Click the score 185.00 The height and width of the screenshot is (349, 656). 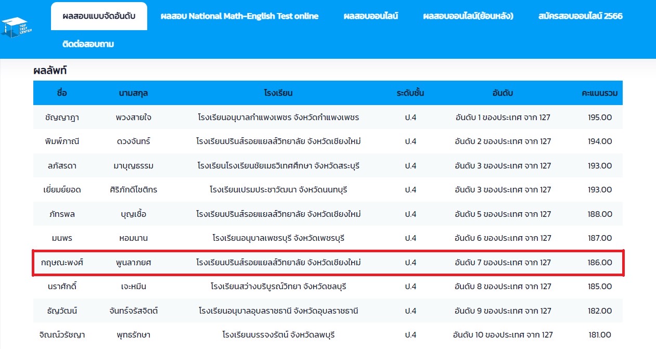click(600, 287)
